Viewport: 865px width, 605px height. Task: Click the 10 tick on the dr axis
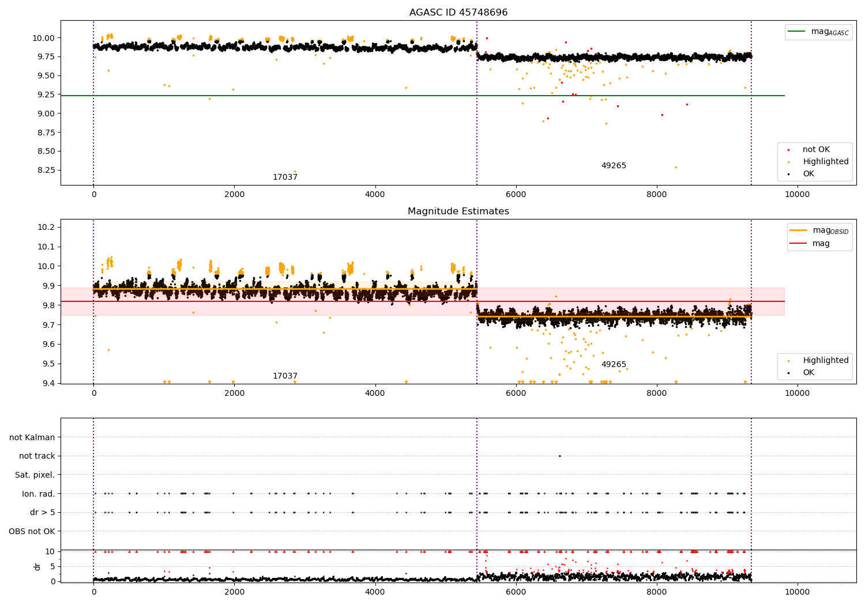[x=51, y=551]
